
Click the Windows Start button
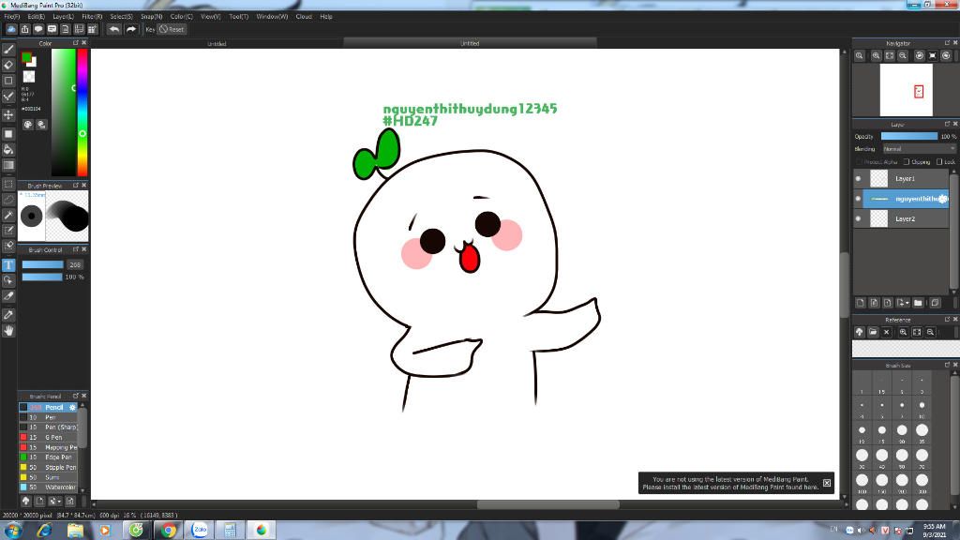coord(13,531)
